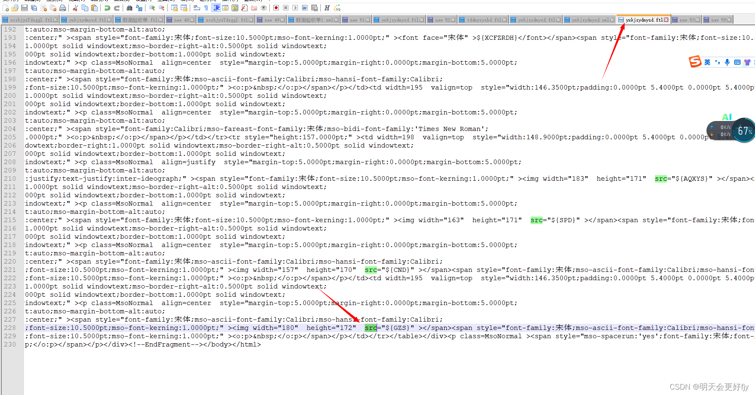Image resolution: width=755 pixels, height=395 pixels.
Task: Click the bold H toolbar icon
Action: coord(327,8)
